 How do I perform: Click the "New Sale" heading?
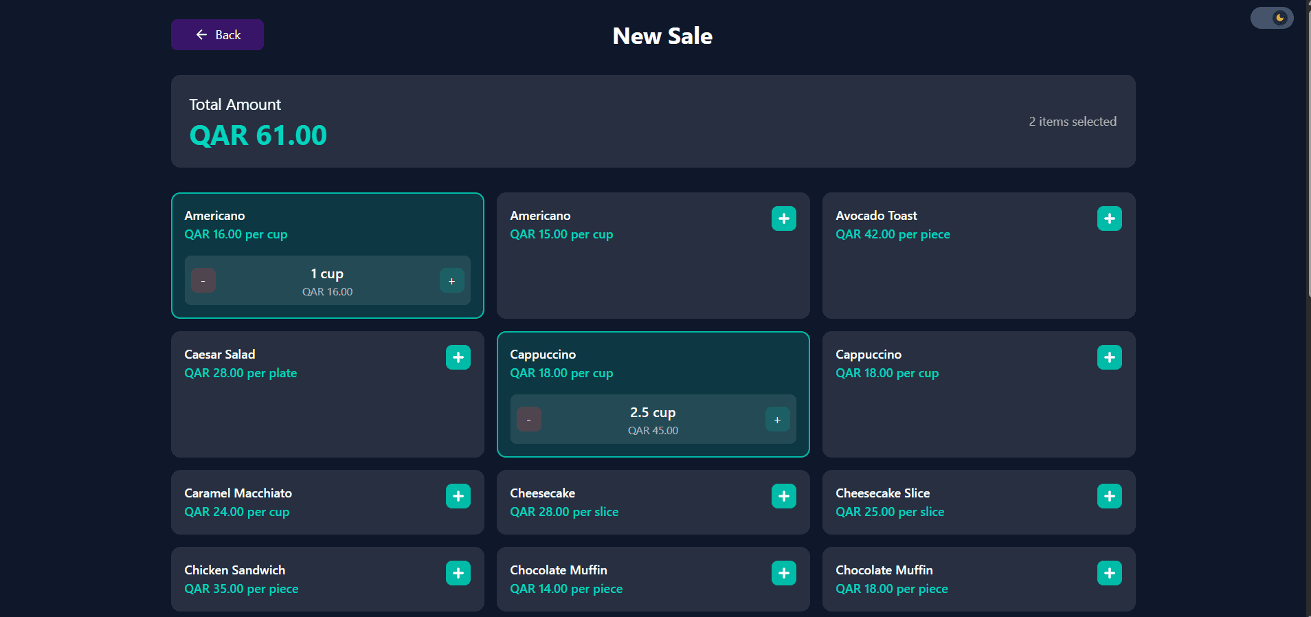coord(662,36)
